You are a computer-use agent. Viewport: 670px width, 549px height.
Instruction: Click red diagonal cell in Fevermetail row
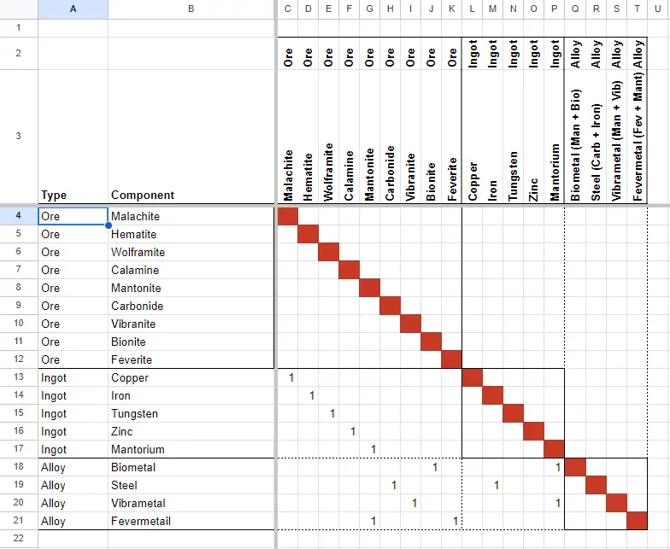[x=638, y=521]
